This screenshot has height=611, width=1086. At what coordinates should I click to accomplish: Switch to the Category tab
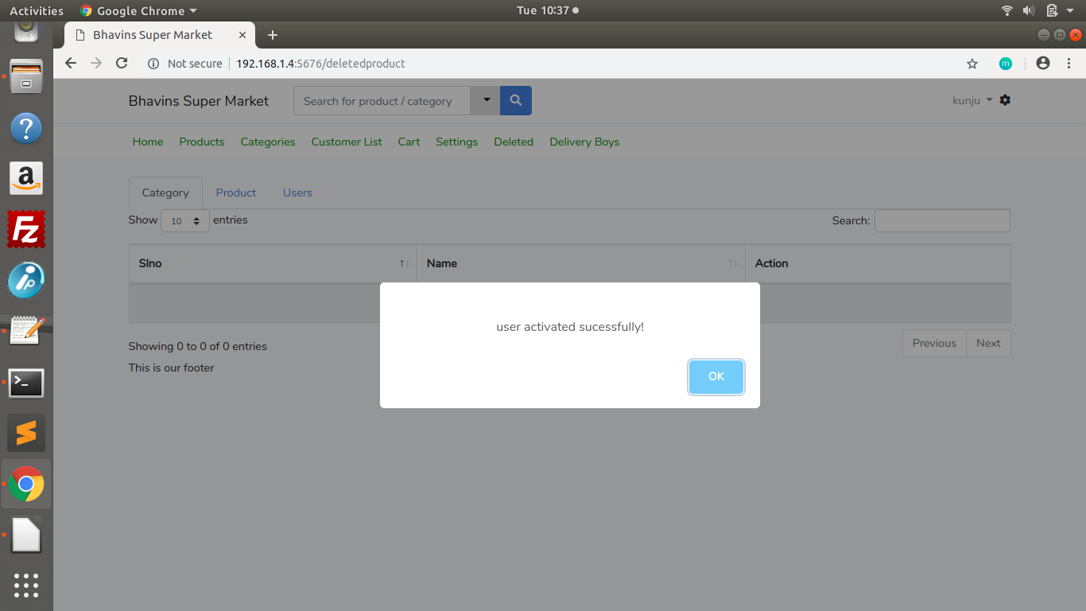165,193
